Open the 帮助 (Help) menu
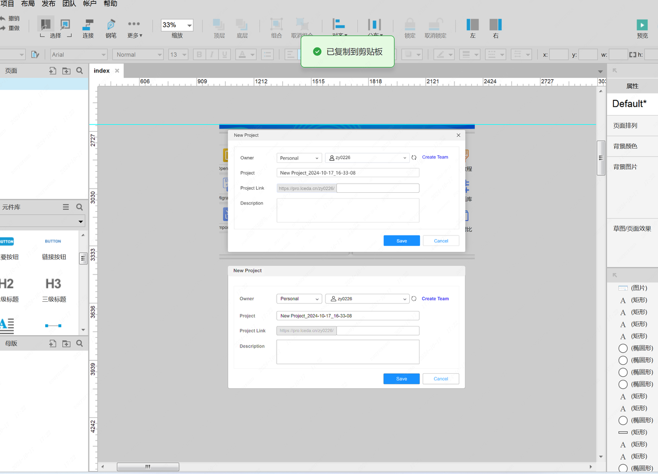 (110, 4)
